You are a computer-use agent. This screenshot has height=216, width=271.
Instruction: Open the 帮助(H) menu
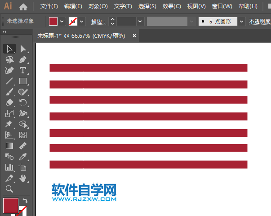click(248, 6)
